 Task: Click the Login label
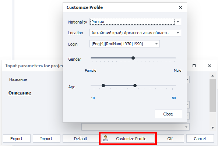point(73,44)
